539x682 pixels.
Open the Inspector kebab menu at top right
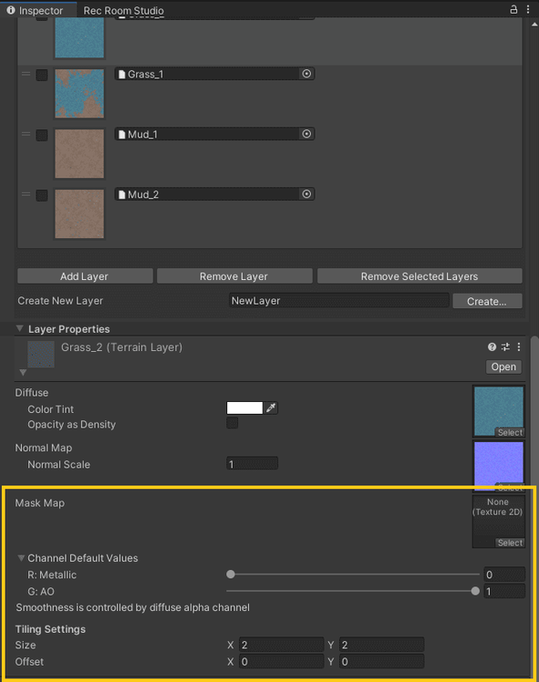(x=528, y=9)
